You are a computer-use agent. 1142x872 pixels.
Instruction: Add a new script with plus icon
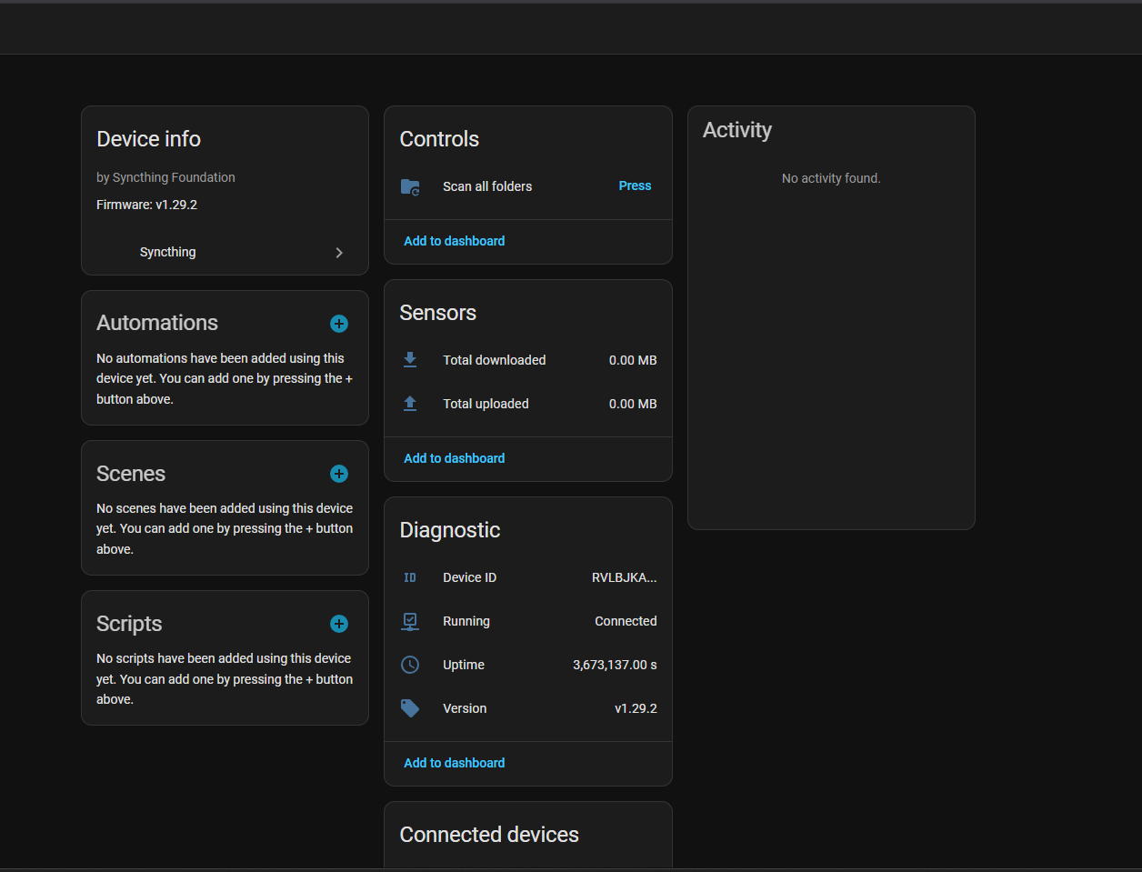(x=339, y=624)
